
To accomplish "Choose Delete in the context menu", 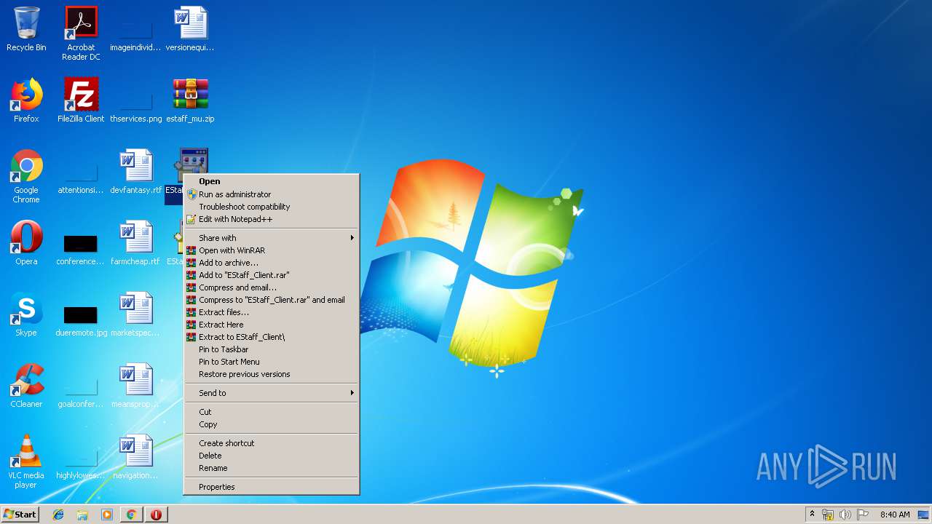I will [x=271, y=456].
